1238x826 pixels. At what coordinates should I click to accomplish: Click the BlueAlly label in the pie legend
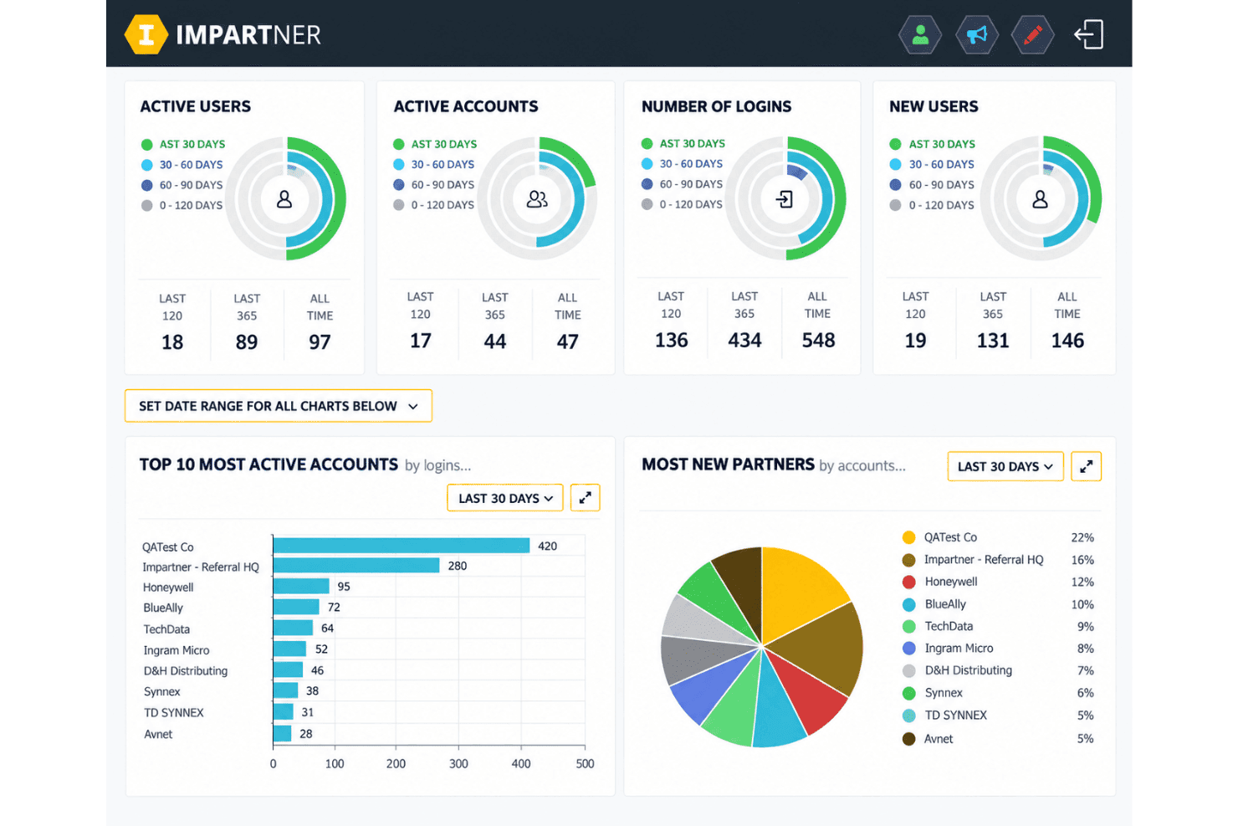point(945,604)
